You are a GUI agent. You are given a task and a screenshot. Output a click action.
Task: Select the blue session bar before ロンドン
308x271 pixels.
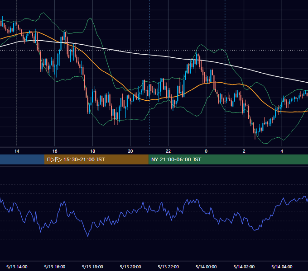click(x=22, y=159)
